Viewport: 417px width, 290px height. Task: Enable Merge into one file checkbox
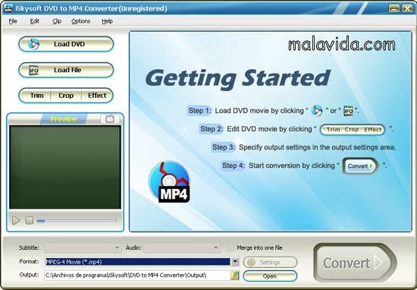230,248
